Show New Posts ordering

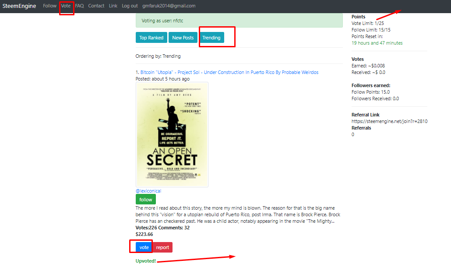[x=183, y=38]
